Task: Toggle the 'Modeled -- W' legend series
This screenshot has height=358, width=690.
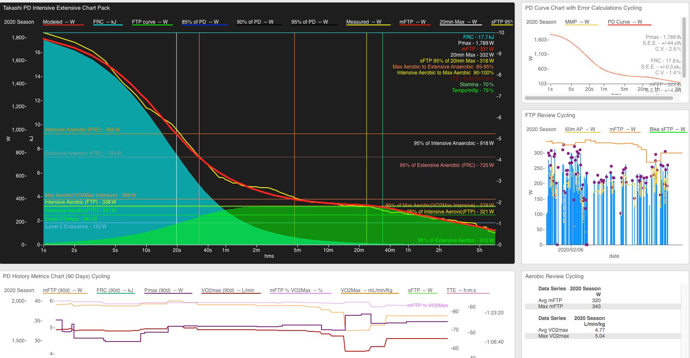Action: (x=63, y=22)
